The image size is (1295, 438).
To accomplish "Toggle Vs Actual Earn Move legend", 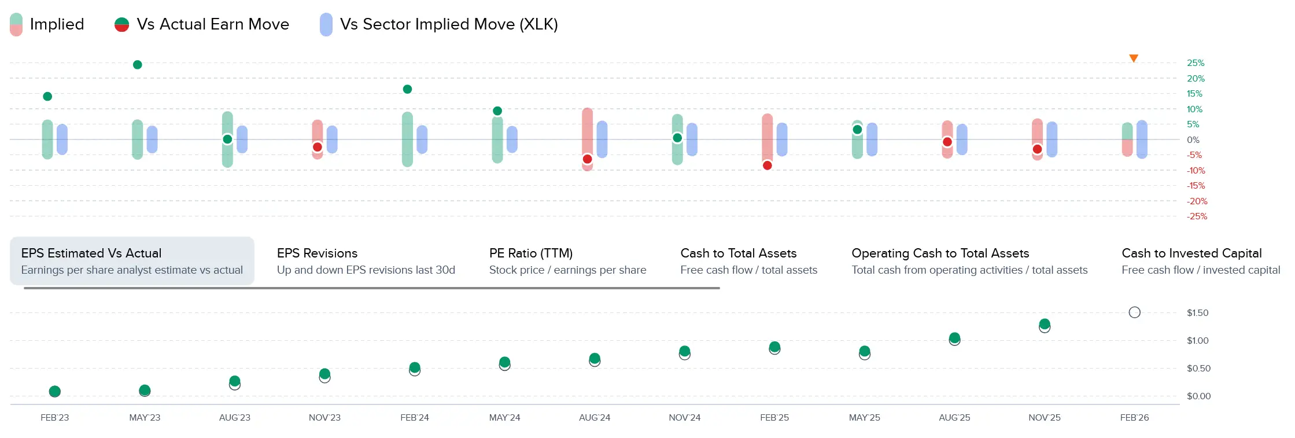I will 202,24.
